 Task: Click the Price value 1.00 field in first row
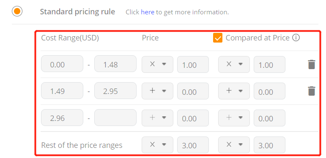coord(193,64)
